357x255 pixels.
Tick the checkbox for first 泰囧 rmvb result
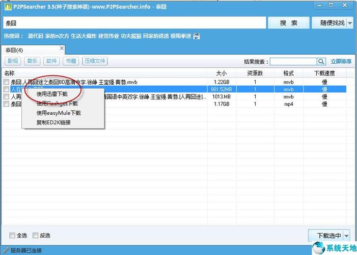pyautogui.click(x=6, y=82)
